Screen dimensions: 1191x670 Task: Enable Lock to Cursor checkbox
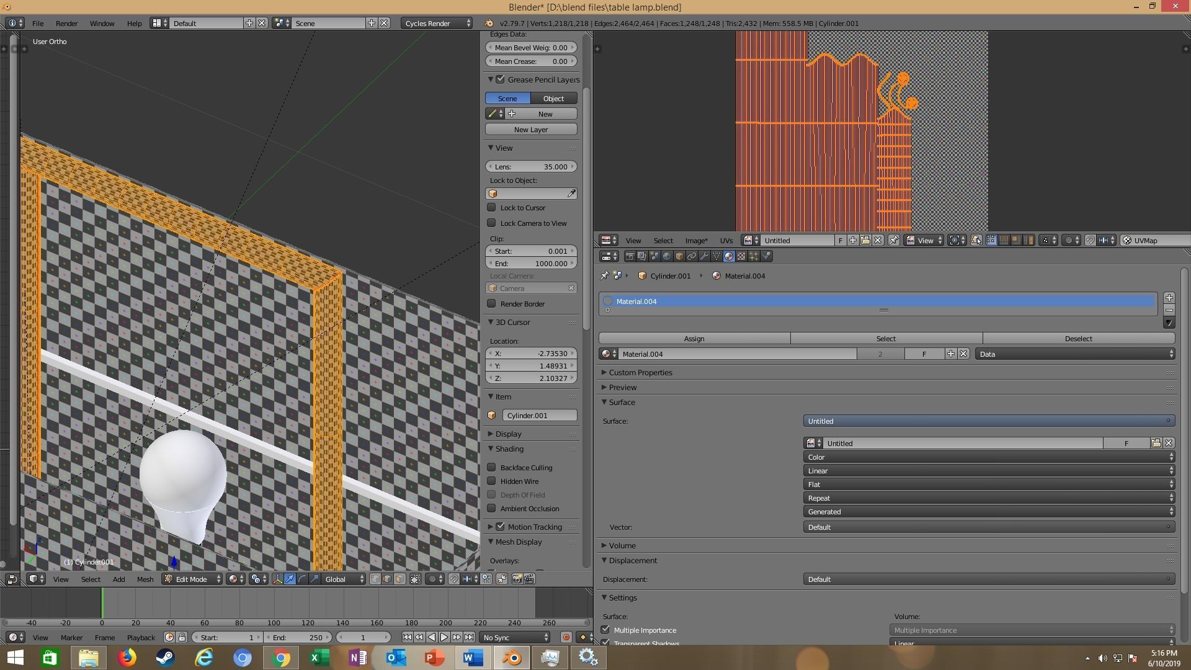point(492,208)
